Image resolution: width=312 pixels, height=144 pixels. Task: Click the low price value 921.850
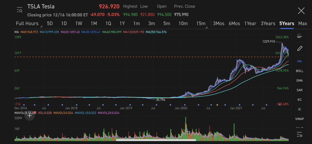point(147,15)
